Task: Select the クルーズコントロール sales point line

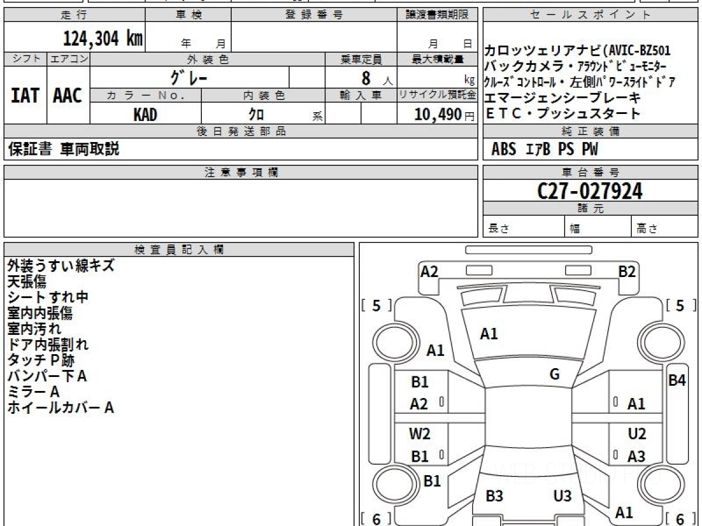Action: [x=580, y=82]
